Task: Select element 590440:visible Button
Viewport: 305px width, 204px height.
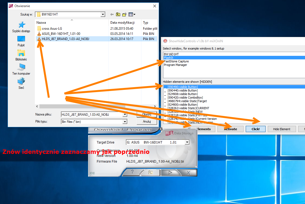Action: click(x=234, y=90)
